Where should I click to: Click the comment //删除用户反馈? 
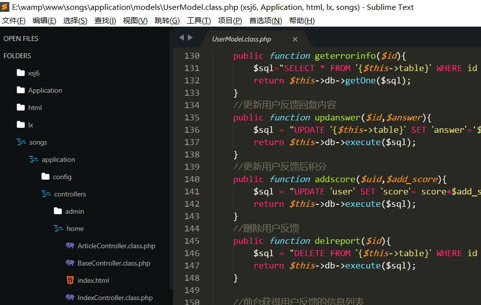[x=266, y=229]
